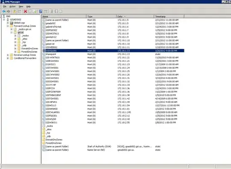Click IP address 172.18.1.245 in Data column

click(124, 112)
